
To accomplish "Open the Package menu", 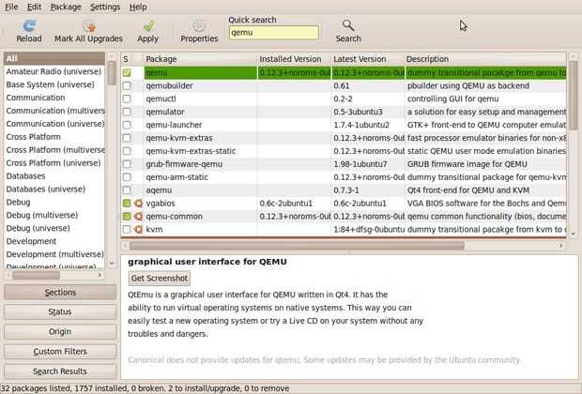I will tap(66, 7).
